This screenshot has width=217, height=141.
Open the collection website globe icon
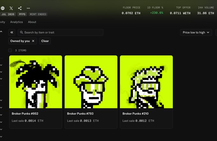[3, 8]
